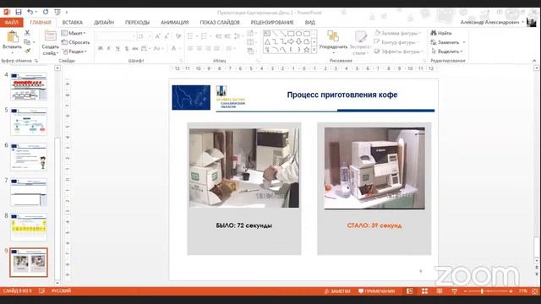This screenshot has width=541, height=304.
Task: Toggle italic К formatting
Action: click(109, 49)
